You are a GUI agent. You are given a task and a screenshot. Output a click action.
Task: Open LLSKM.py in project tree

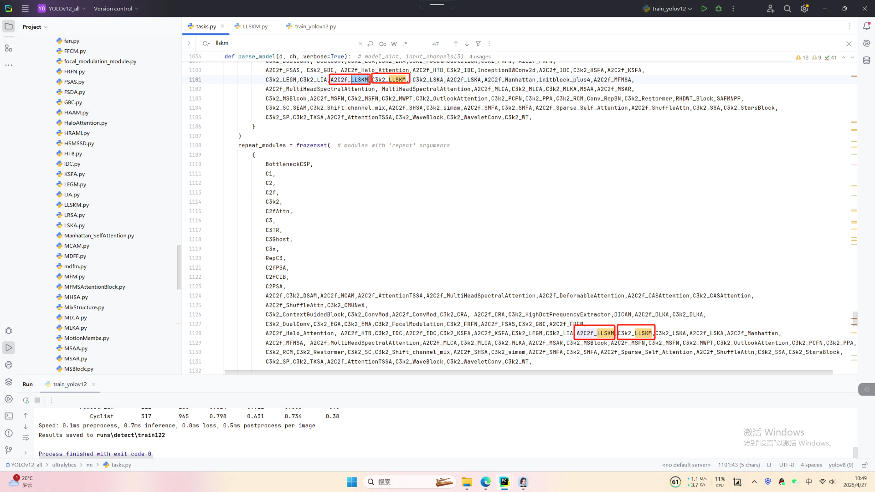[x=76, y=205]
